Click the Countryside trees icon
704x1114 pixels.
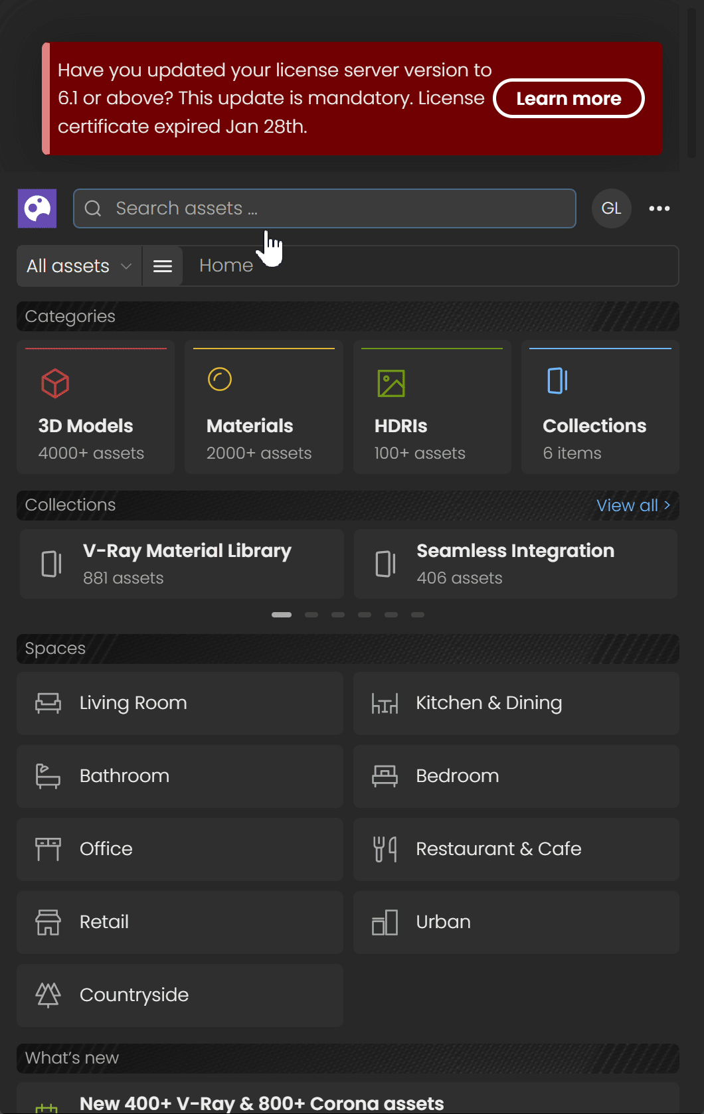(x=48, y=995)
